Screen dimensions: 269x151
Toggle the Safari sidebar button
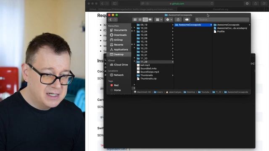point(115,4)
